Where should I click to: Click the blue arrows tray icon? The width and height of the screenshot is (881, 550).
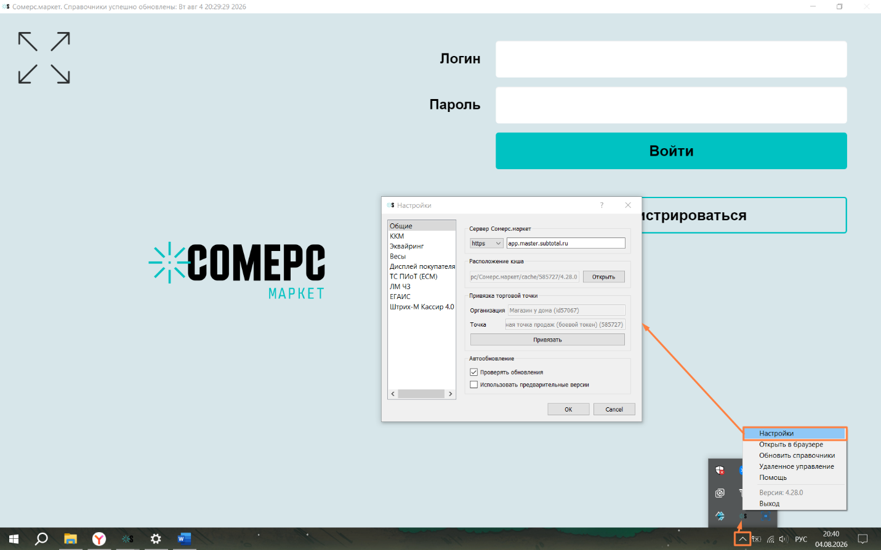(720, 516)
